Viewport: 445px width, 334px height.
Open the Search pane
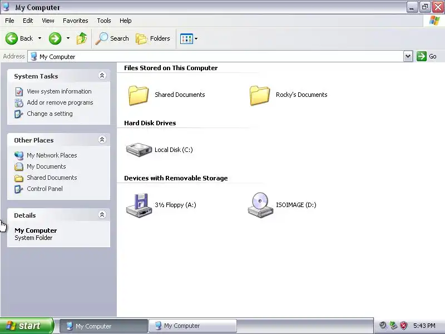(112, 38)
